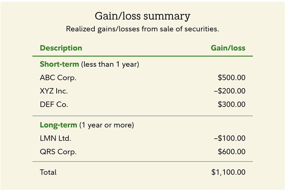Click the XYZ Inc. row label

tap(54, 91)
